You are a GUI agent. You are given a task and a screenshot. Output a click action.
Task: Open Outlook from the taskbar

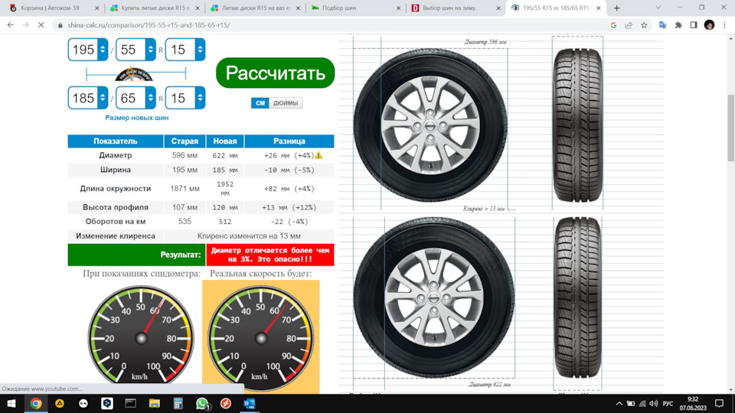click(250, 403)
